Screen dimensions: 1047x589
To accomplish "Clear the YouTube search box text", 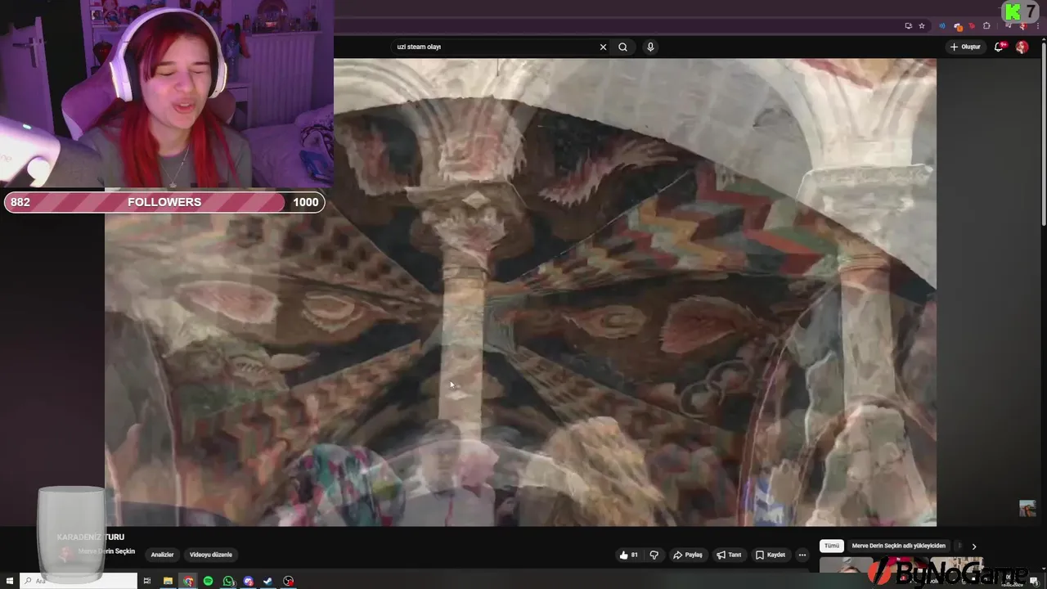I will [x=603, y=47].
